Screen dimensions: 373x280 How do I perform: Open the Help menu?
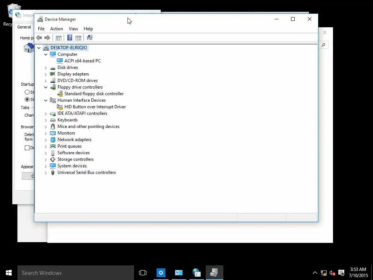[x=88, y=29]
